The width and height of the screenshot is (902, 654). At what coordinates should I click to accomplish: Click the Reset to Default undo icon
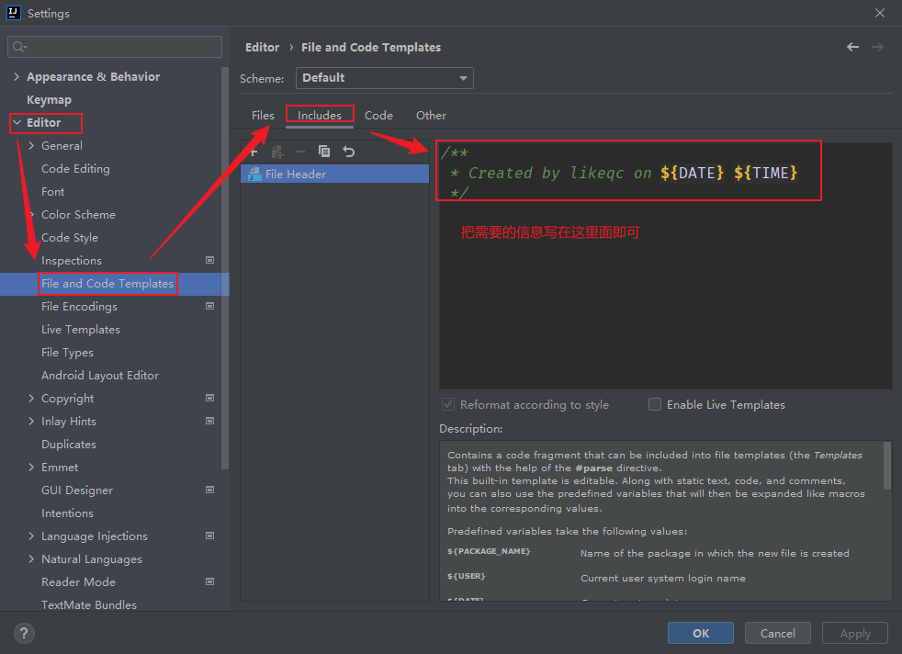(x=349, y=152)
